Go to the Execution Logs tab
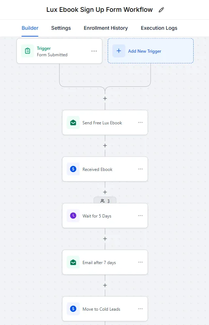 click(159, 28)
